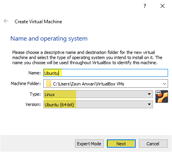Expand Machine Folder with the chevron arrow
Screen dimensions: 172x152
(x=165, y=83)
